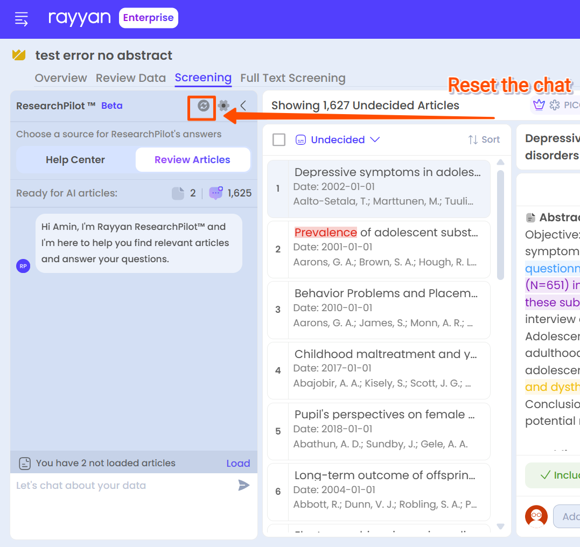Open the Overview tab
580x547 pixels.
61,78
